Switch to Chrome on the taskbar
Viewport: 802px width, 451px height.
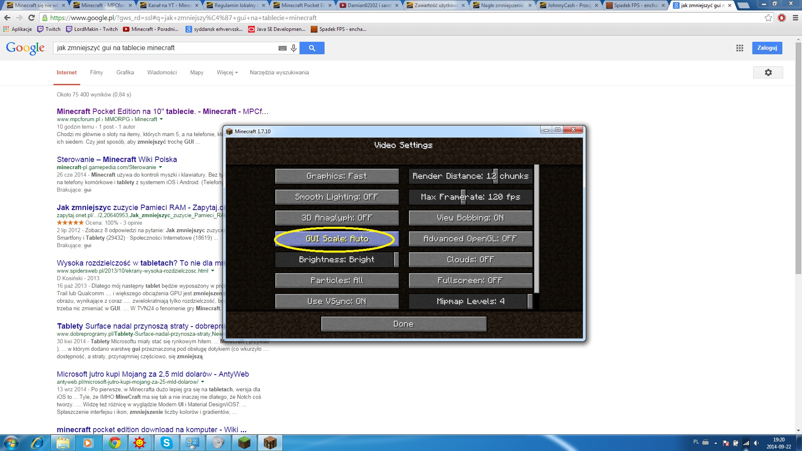click(114, 443)
